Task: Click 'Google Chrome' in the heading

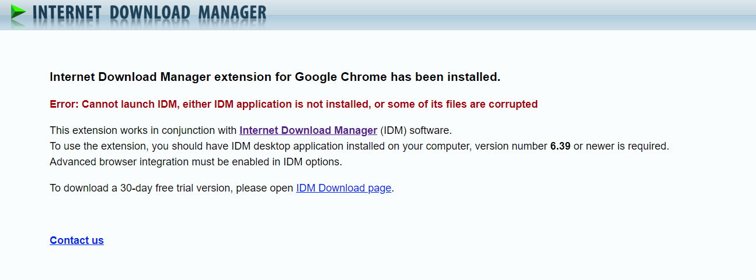Action: 340,77
